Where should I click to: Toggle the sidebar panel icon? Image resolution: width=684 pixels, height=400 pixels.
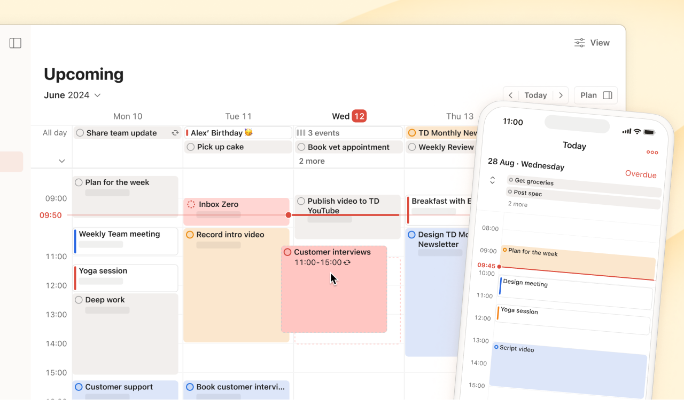click(15, 43)
